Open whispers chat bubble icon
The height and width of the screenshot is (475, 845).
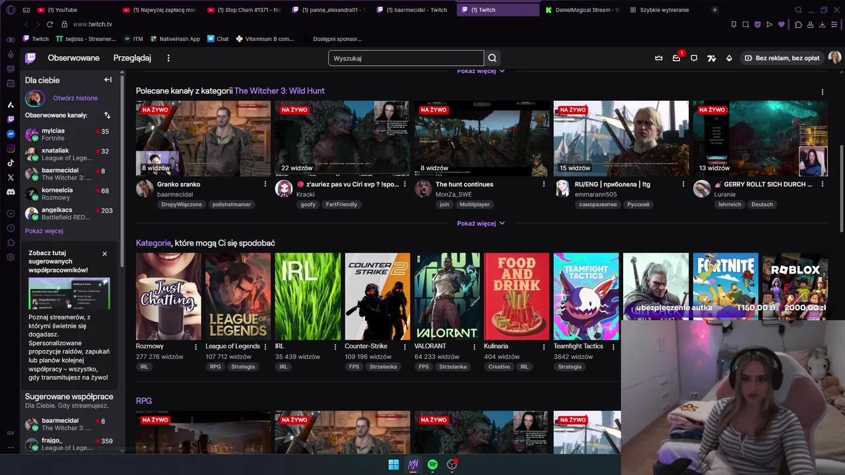coord(694,58)
